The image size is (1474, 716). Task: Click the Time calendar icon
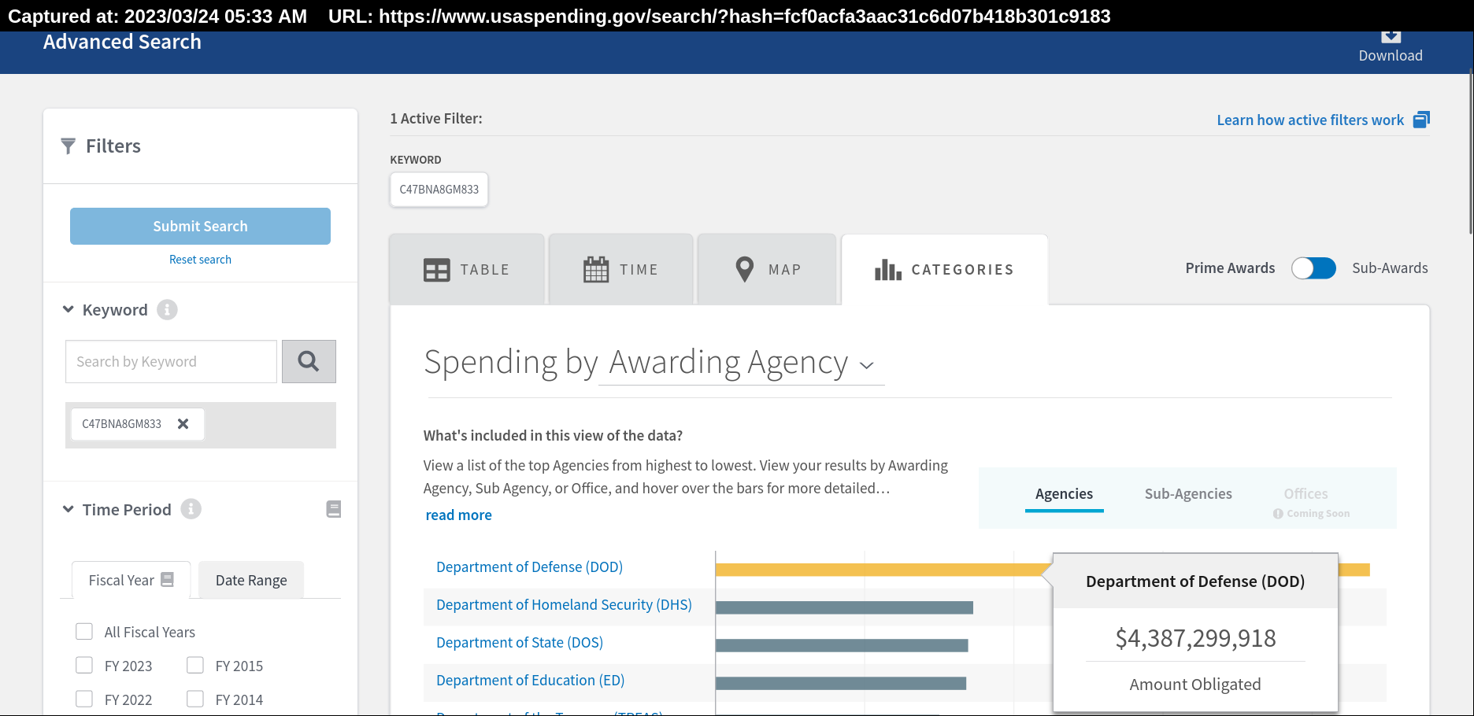[x=596, y=270]
